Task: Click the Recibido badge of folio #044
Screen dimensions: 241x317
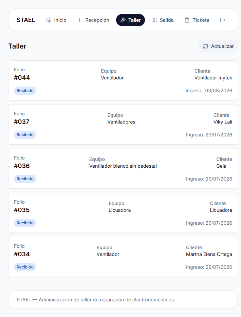Action: [x=25, y=91]
